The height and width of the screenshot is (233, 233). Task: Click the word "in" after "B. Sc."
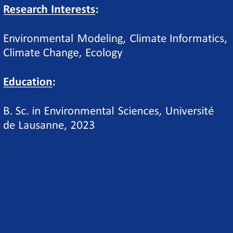pyautogui.click(x=37, y=111)
